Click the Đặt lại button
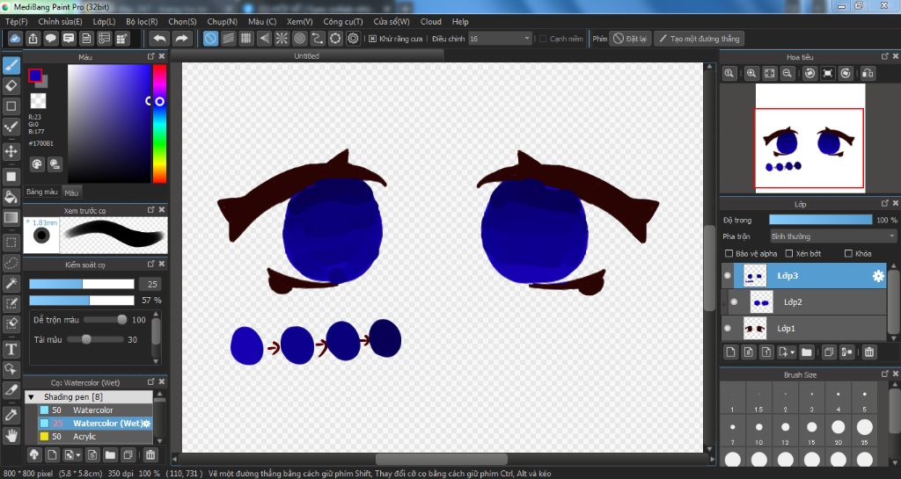 click(x=630, y=39)
